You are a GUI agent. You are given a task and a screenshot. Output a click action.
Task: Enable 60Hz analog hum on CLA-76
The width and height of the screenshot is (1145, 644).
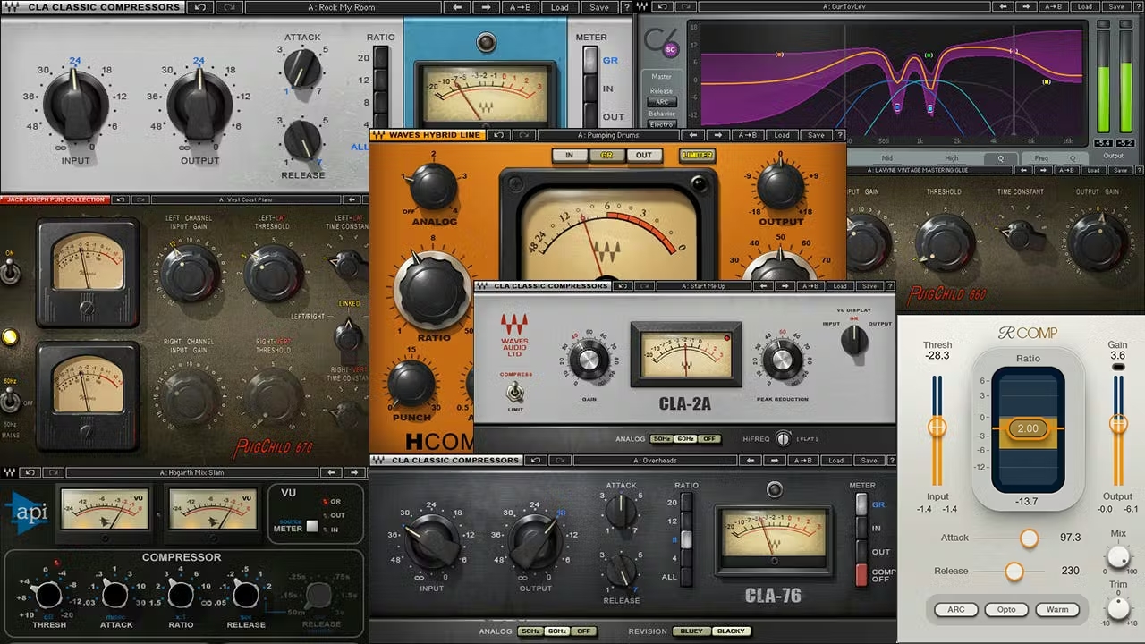tap(557, 631)
